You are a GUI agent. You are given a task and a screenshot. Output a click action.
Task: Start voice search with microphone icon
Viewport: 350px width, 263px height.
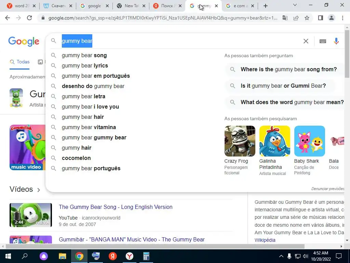[336, 41]
